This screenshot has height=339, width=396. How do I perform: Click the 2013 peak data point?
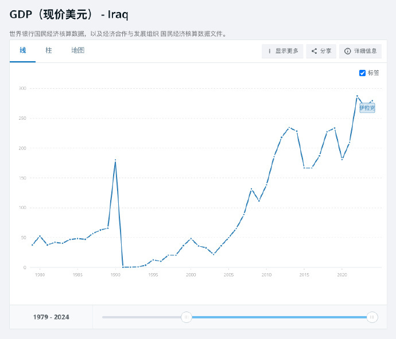point(289,128)
